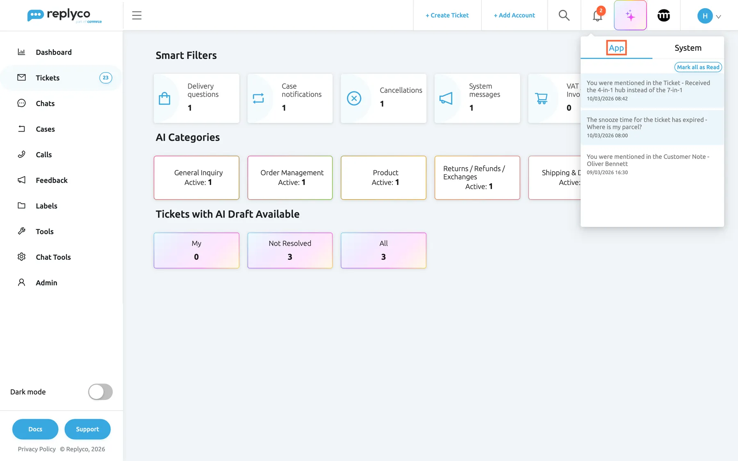Select the Returns / Refunds / Exchanges card

pyautogui.click(x=477, y=177)
